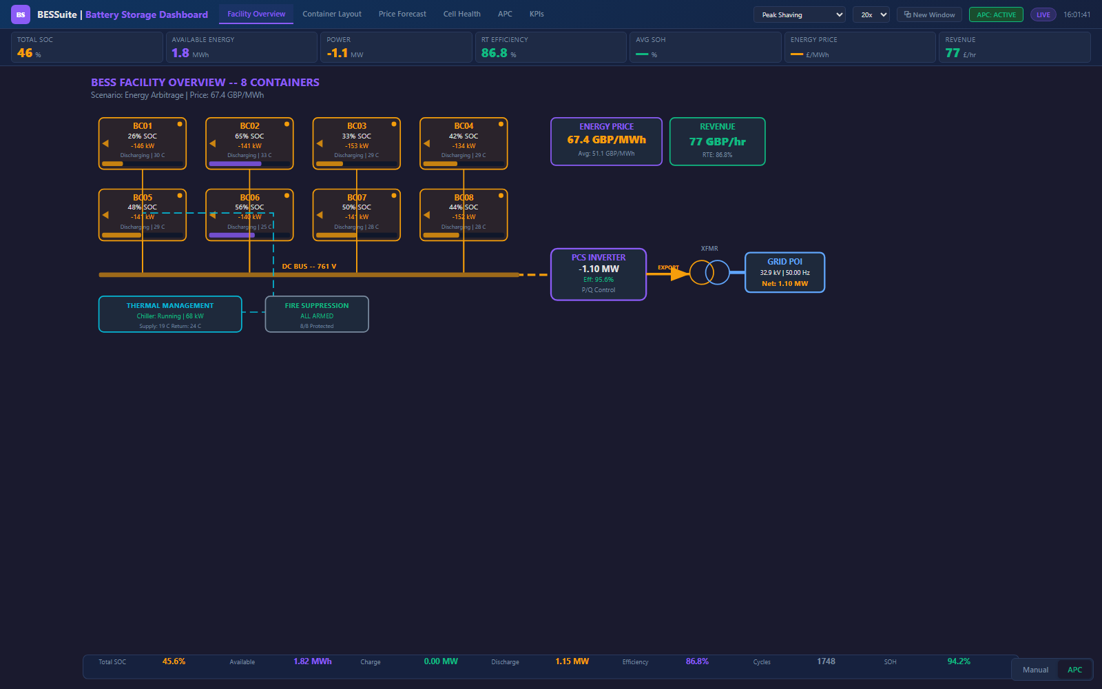
Task: Switch to the Price Forecast tab
Action: pyautogui.click(x=402, y=14)
